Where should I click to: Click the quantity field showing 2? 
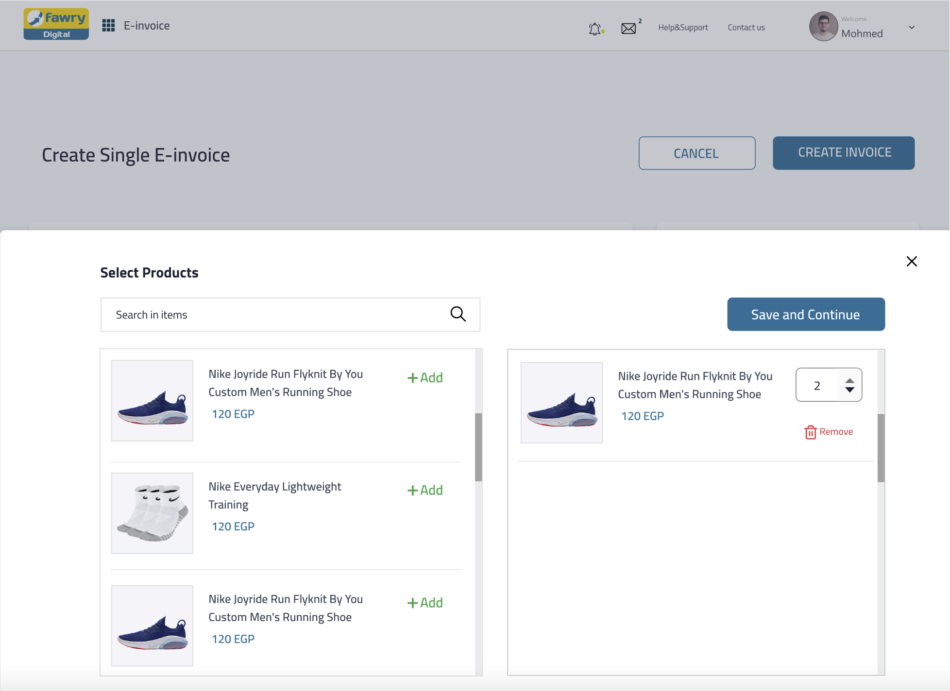[817, 385]
